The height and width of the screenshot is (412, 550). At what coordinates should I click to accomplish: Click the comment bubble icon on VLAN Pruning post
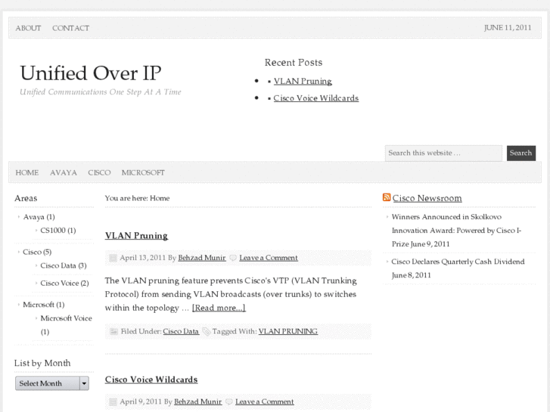pos(233,258)
